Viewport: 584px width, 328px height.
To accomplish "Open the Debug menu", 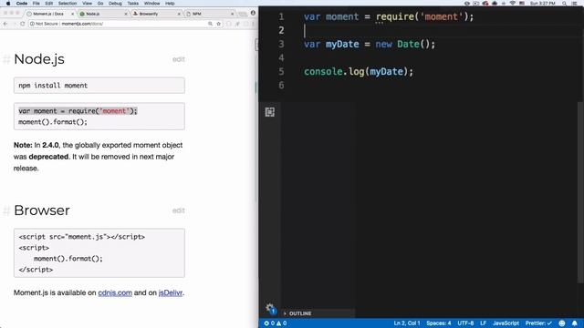I will coord(115,4).
